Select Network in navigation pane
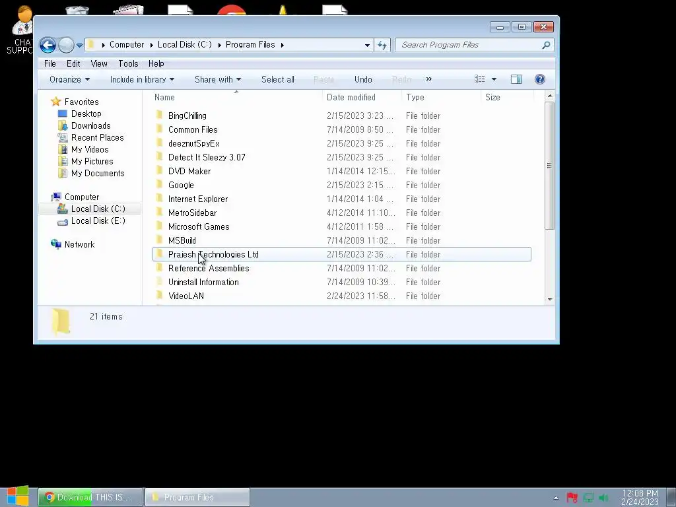The height and width of the screenshot is (507, 676). (79, 244)
